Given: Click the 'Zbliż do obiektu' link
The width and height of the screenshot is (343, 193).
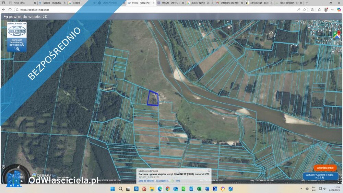Looking at the screenshot, I should [146, 181].
